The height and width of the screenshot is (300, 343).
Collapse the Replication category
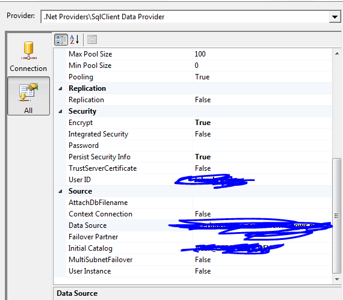60,88
